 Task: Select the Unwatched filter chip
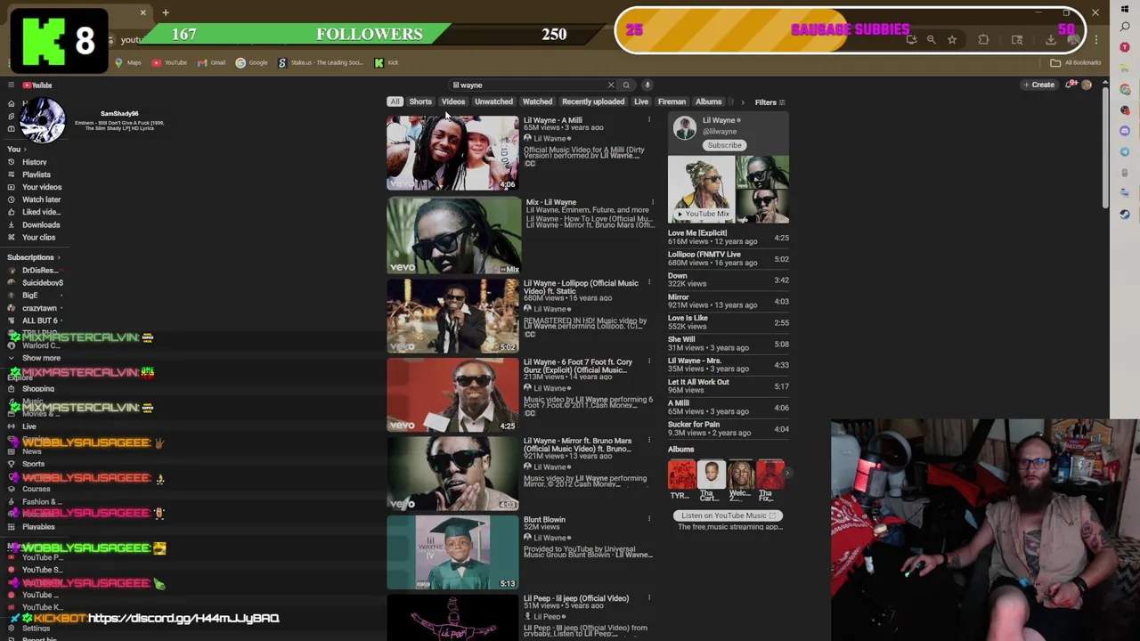pyautogui.click(x=493, y=102)
